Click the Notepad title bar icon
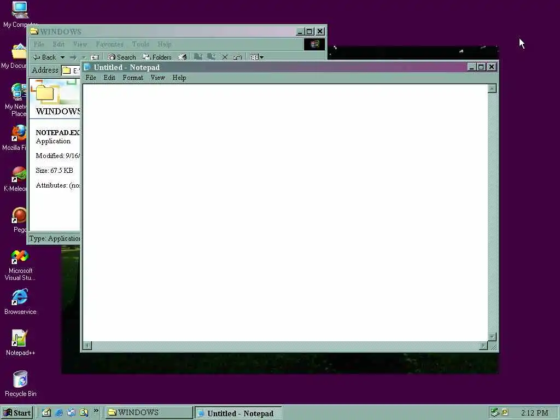 (87, 67)
